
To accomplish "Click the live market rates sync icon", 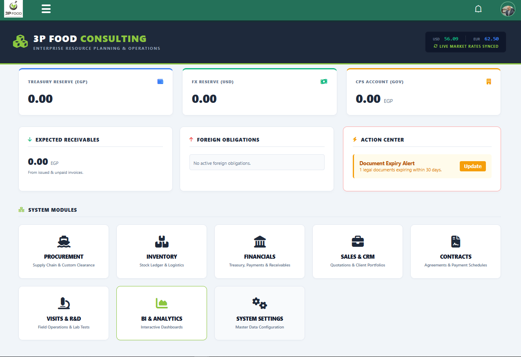I will [x=436, y=46].
